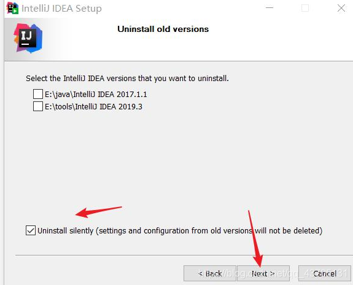The image size is (353, 285).
Task: Proceed with the Next > button
Action: (x=263, y=273)
